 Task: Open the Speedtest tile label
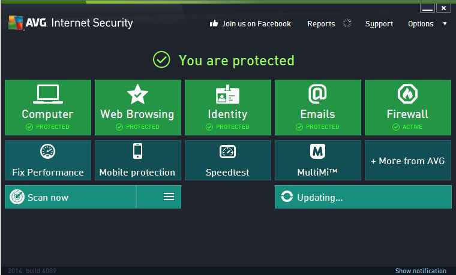click(227, 173)
